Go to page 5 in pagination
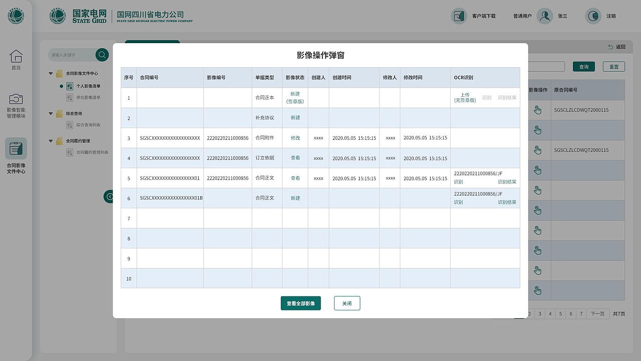This screenshot has width=641, height=361. pyautogui.click(x=560, y=314)
